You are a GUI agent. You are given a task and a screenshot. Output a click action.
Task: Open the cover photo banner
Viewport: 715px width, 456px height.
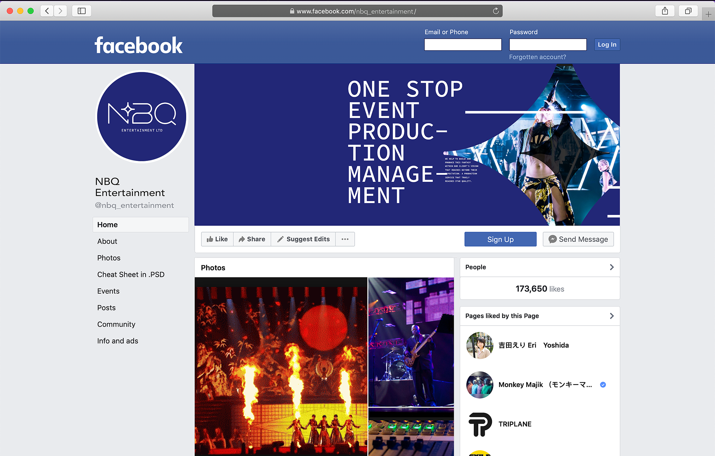(x=407, y=145)
